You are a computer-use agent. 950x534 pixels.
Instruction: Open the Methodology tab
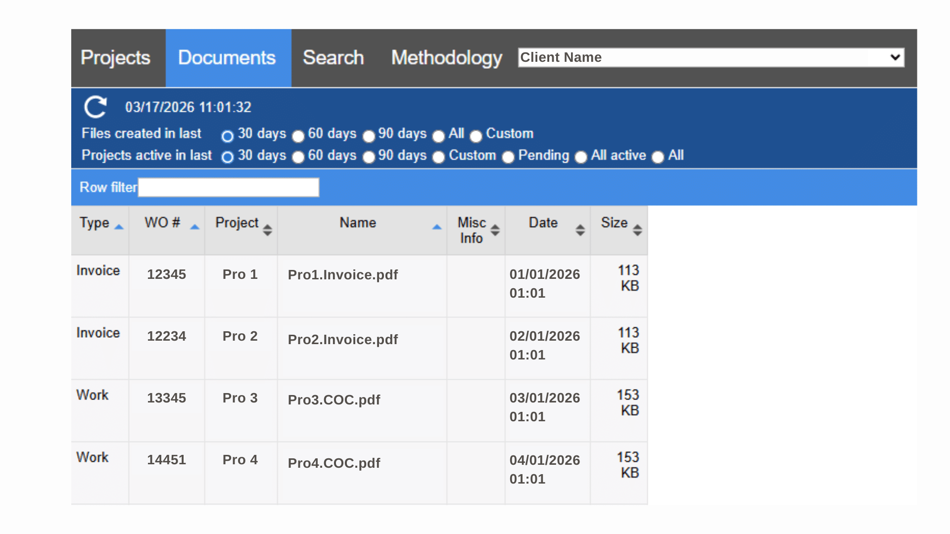[x=446, y=58]
